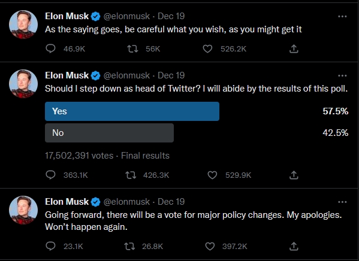Like the 'Won't happen again' tweet

(210, 247)
